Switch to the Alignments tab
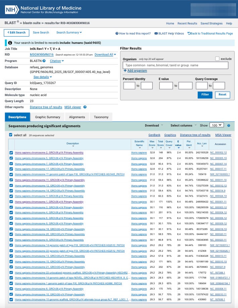The image size is (238, 308). pyautogui.click(x=77, y=117)
